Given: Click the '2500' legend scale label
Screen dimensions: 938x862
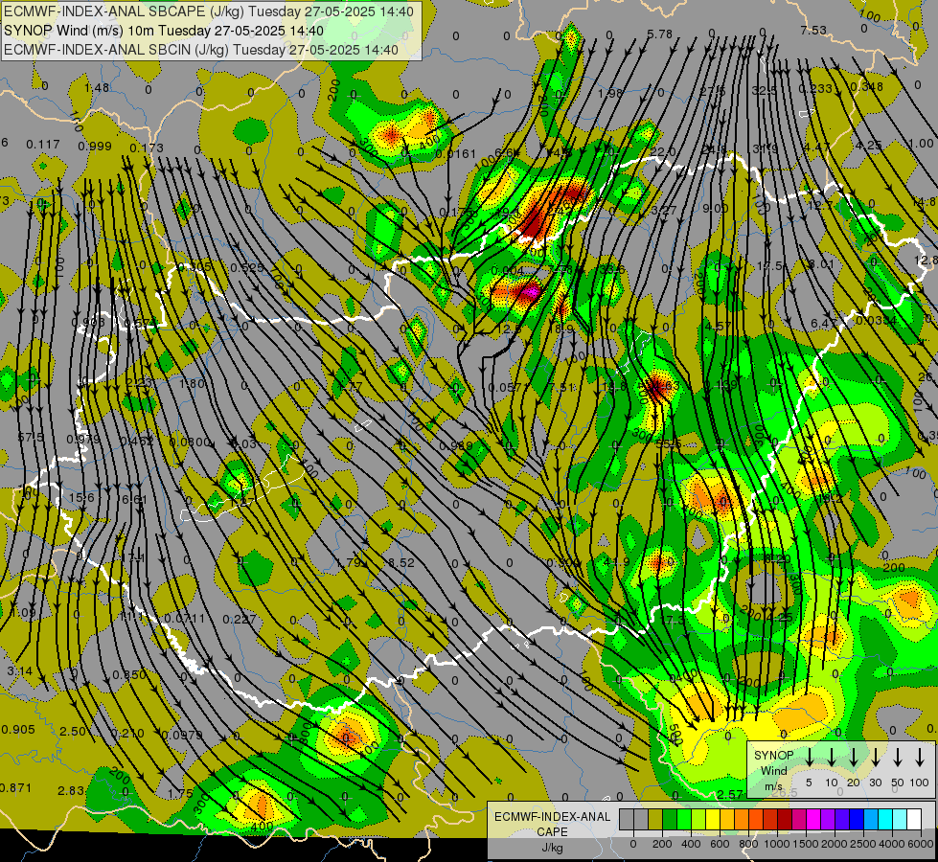Looking at the screenshot, I should click(x=863, y=844).
